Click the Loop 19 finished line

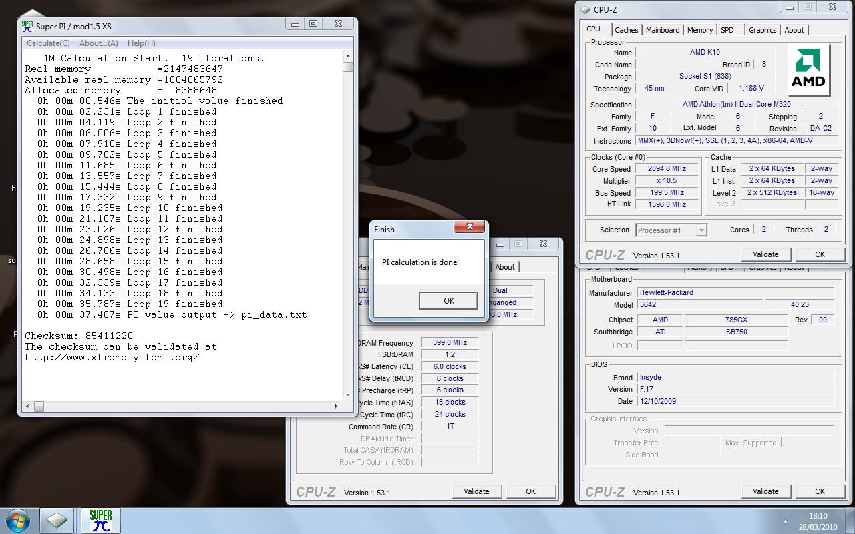coord(130,304)
